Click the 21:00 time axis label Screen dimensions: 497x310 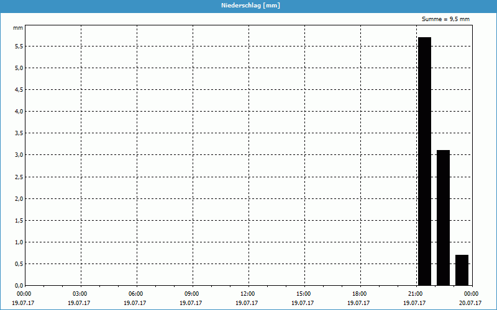[415, 294]
